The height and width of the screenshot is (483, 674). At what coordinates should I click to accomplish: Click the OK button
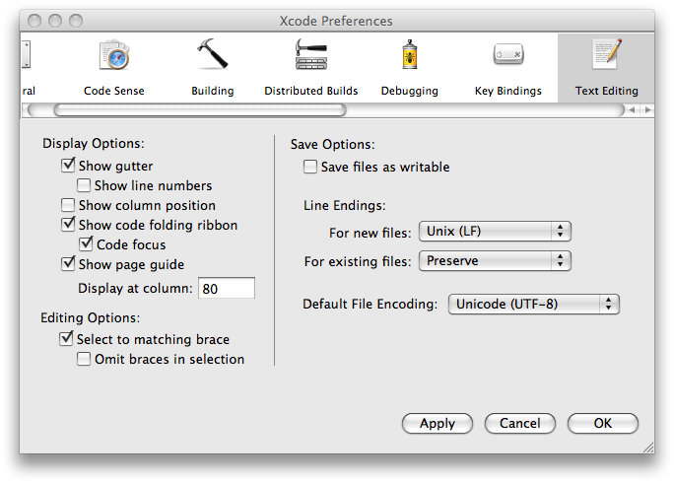coord(603,423)
